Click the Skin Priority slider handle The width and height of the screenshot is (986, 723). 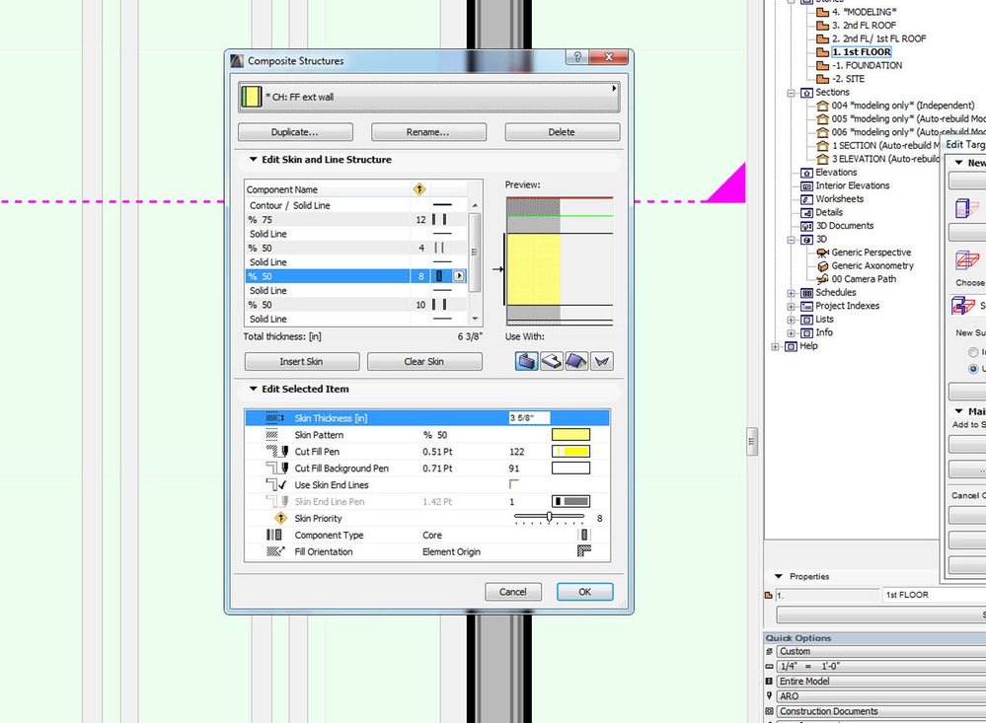point(550,517)
